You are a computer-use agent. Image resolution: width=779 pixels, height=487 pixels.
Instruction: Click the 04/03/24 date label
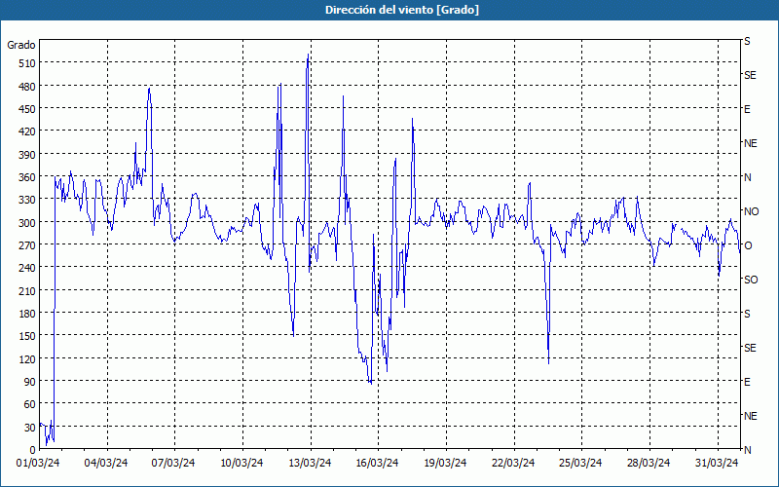click(106, 464)
